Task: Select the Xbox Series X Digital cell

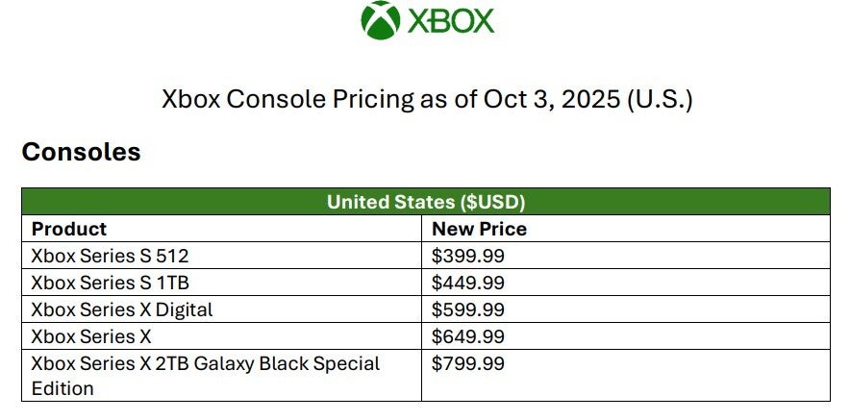Action: [x=221, y=309]
